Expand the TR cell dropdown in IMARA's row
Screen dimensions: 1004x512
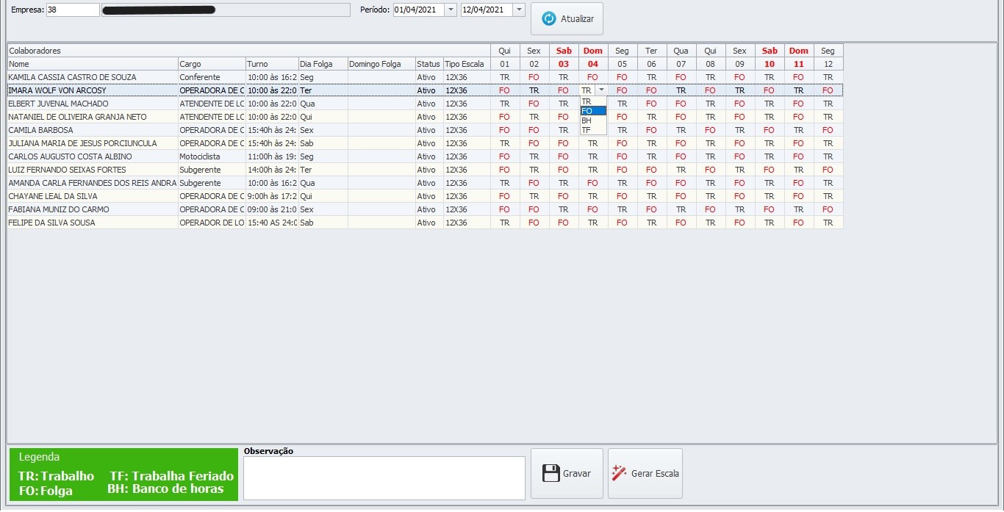(x=602, y=90)
